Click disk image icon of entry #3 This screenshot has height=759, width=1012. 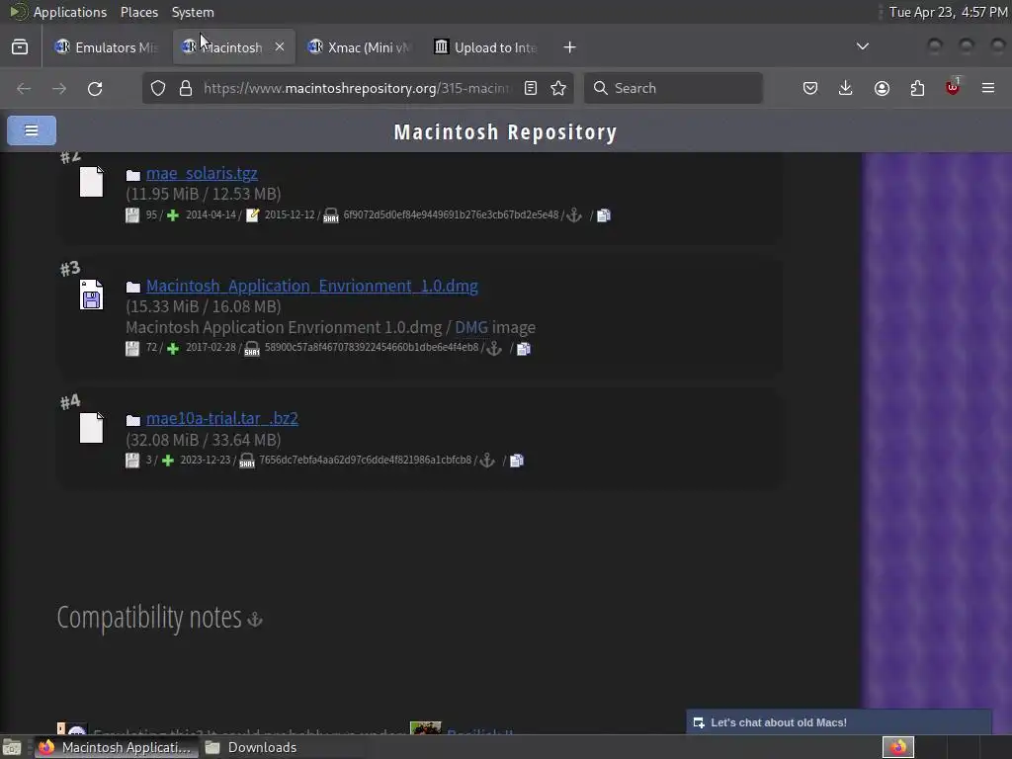[91, 295]
